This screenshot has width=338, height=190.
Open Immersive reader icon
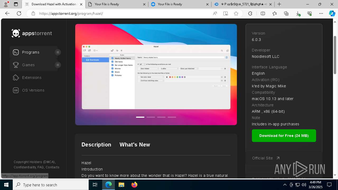[226, 13]
